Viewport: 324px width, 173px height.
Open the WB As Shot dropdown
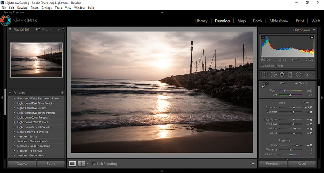(301, 83)
